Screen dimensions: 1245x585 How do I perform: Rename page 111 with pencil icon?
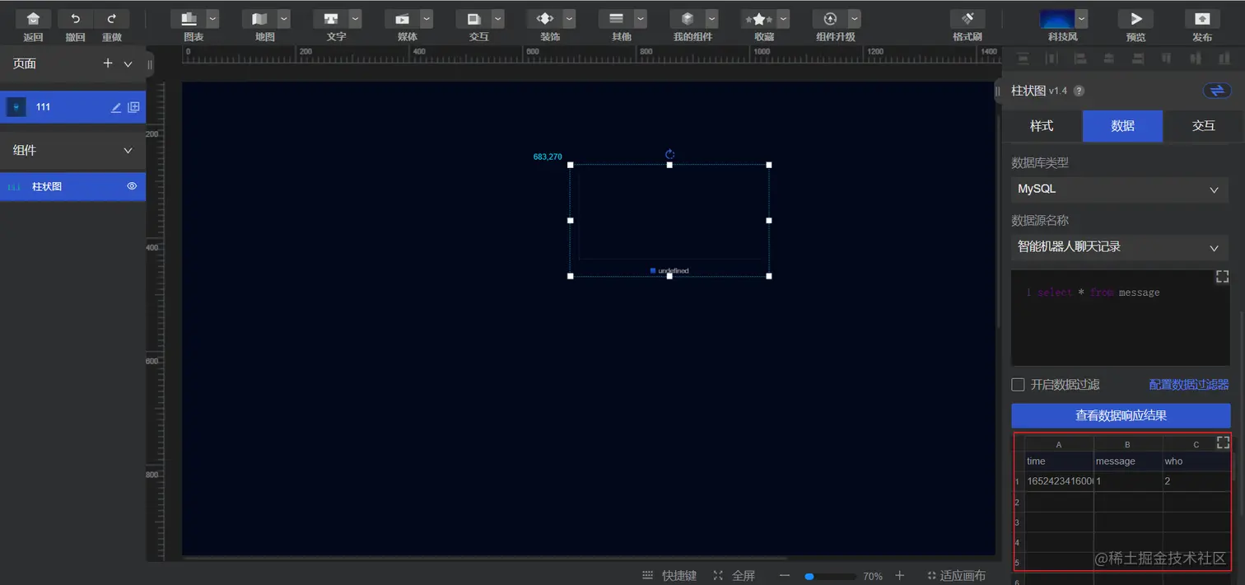click(116, 107)
